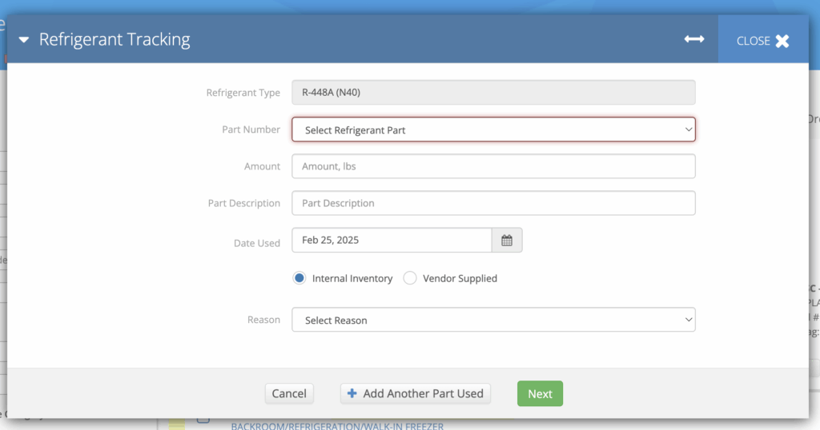This screenshot has height=430, width=820.
Task: Select the Vendor Supplied radio button
Action: (410, 278)
